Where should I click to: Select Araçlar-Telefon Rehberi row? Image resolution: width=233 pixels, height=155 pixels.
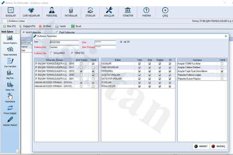[x=202, y=67]
